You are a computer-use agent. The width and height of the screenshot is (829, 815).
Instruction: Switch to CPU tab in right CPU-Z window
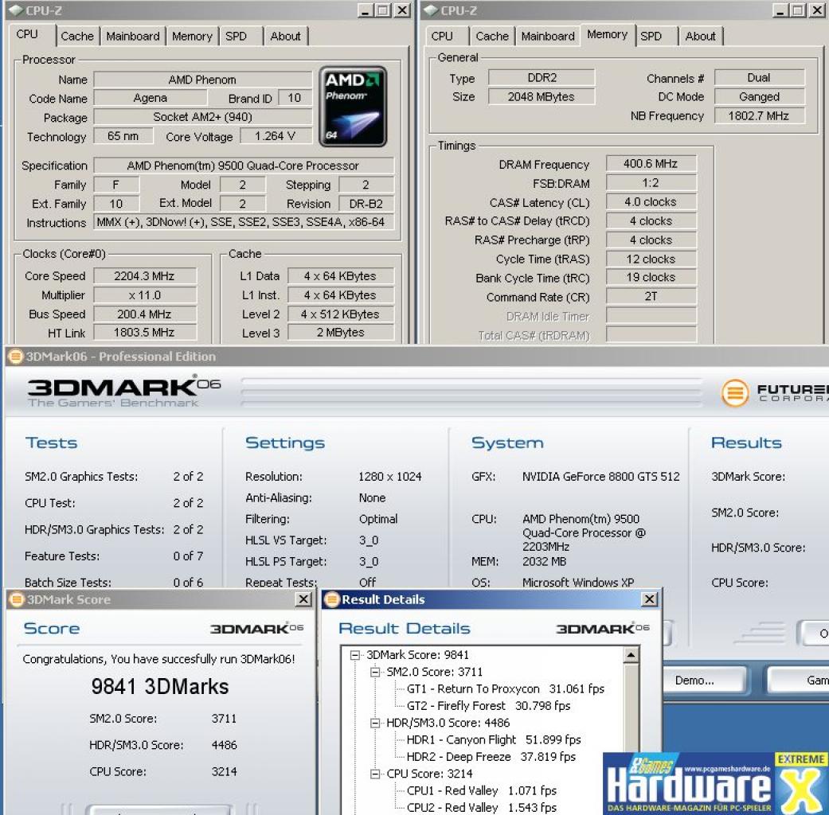click(442, 37)
